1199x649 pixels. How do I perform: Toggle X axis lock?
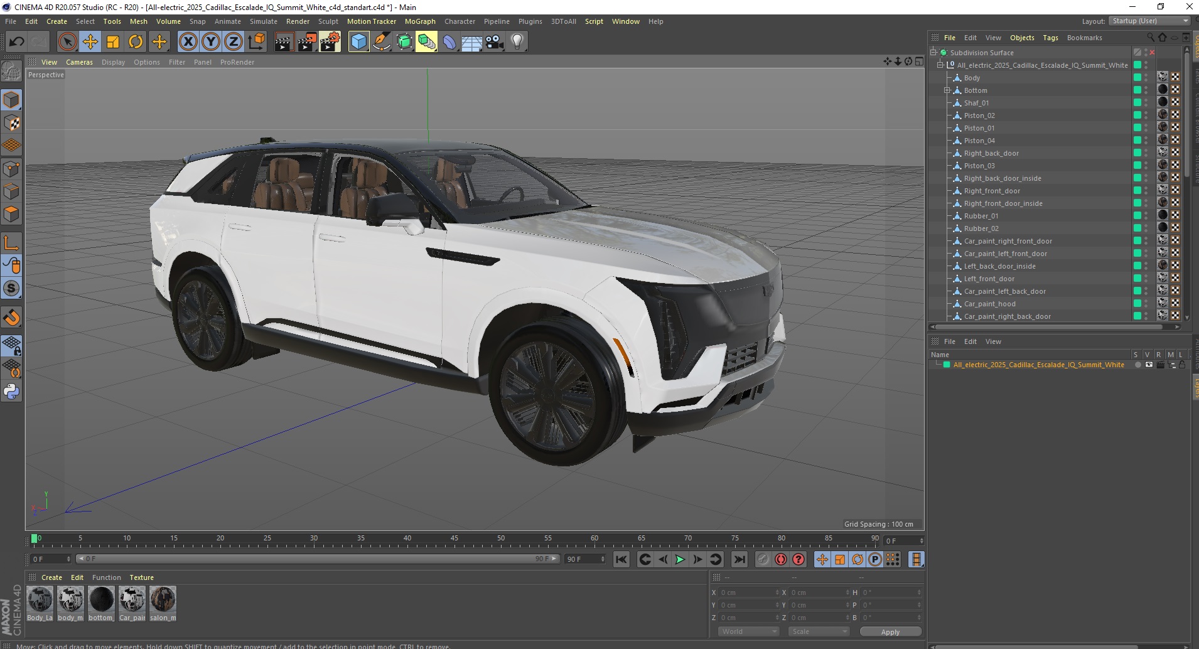(x=188, y=42)
